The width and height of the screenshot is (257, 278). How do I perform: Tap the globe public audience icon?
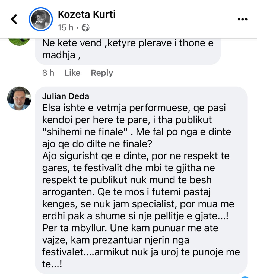pyautogui.click(x=85, y=28)
